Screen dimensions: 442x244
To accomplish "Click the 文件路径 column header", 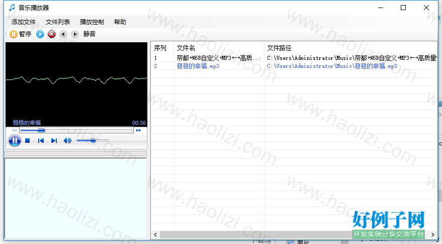I will (x=351, y=48).
